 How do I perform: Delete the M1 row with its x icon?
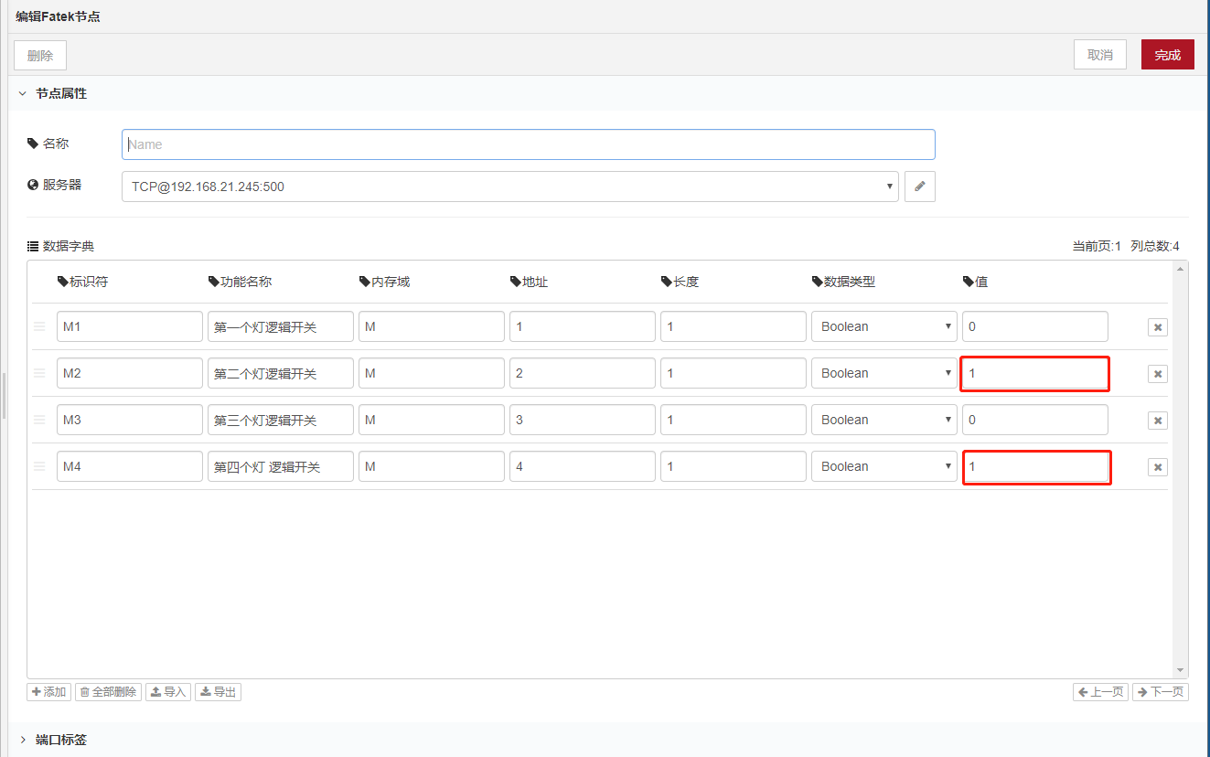[x=1157, y=327]
